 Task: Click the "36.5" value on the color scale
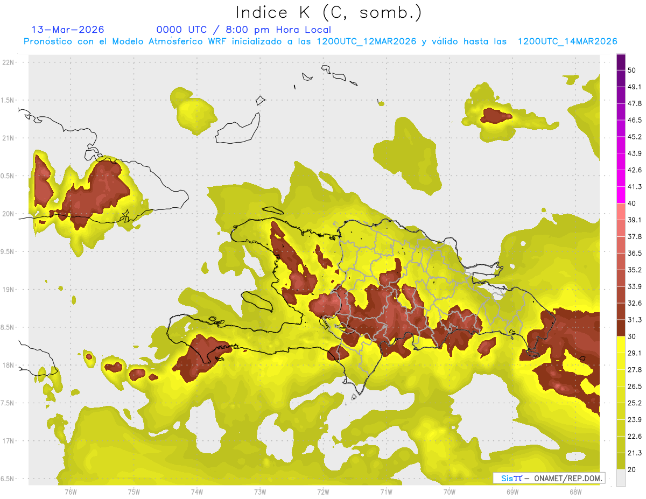[x=635, y=253]
